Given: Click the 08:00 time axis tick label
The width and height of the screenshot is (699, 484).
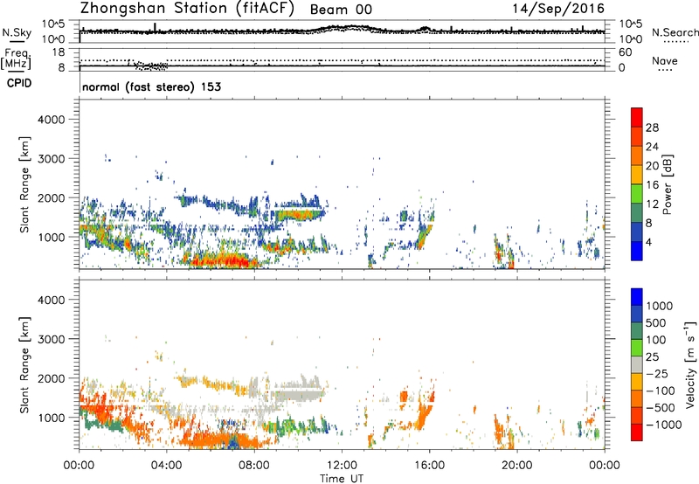Looking at the screenshot, I should click(x=254, y=466).
